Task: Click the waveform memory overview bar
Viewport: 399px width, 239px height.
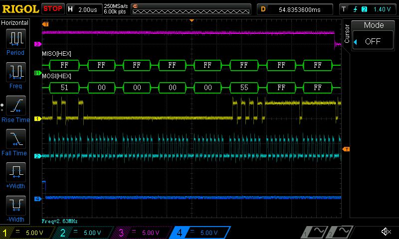Action: pos(191,9)
